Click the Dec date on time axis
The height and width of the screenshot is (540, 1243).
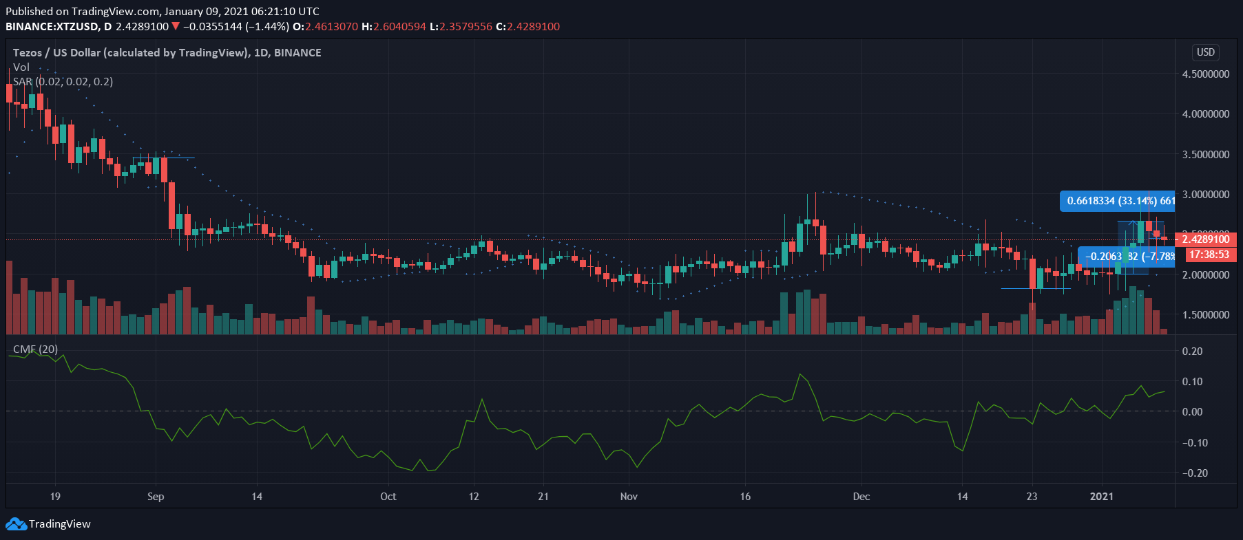(861, 497)
